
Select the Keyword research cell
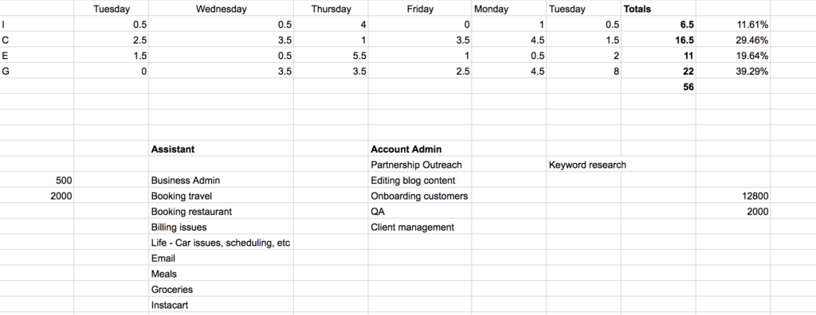click(583, 165)
